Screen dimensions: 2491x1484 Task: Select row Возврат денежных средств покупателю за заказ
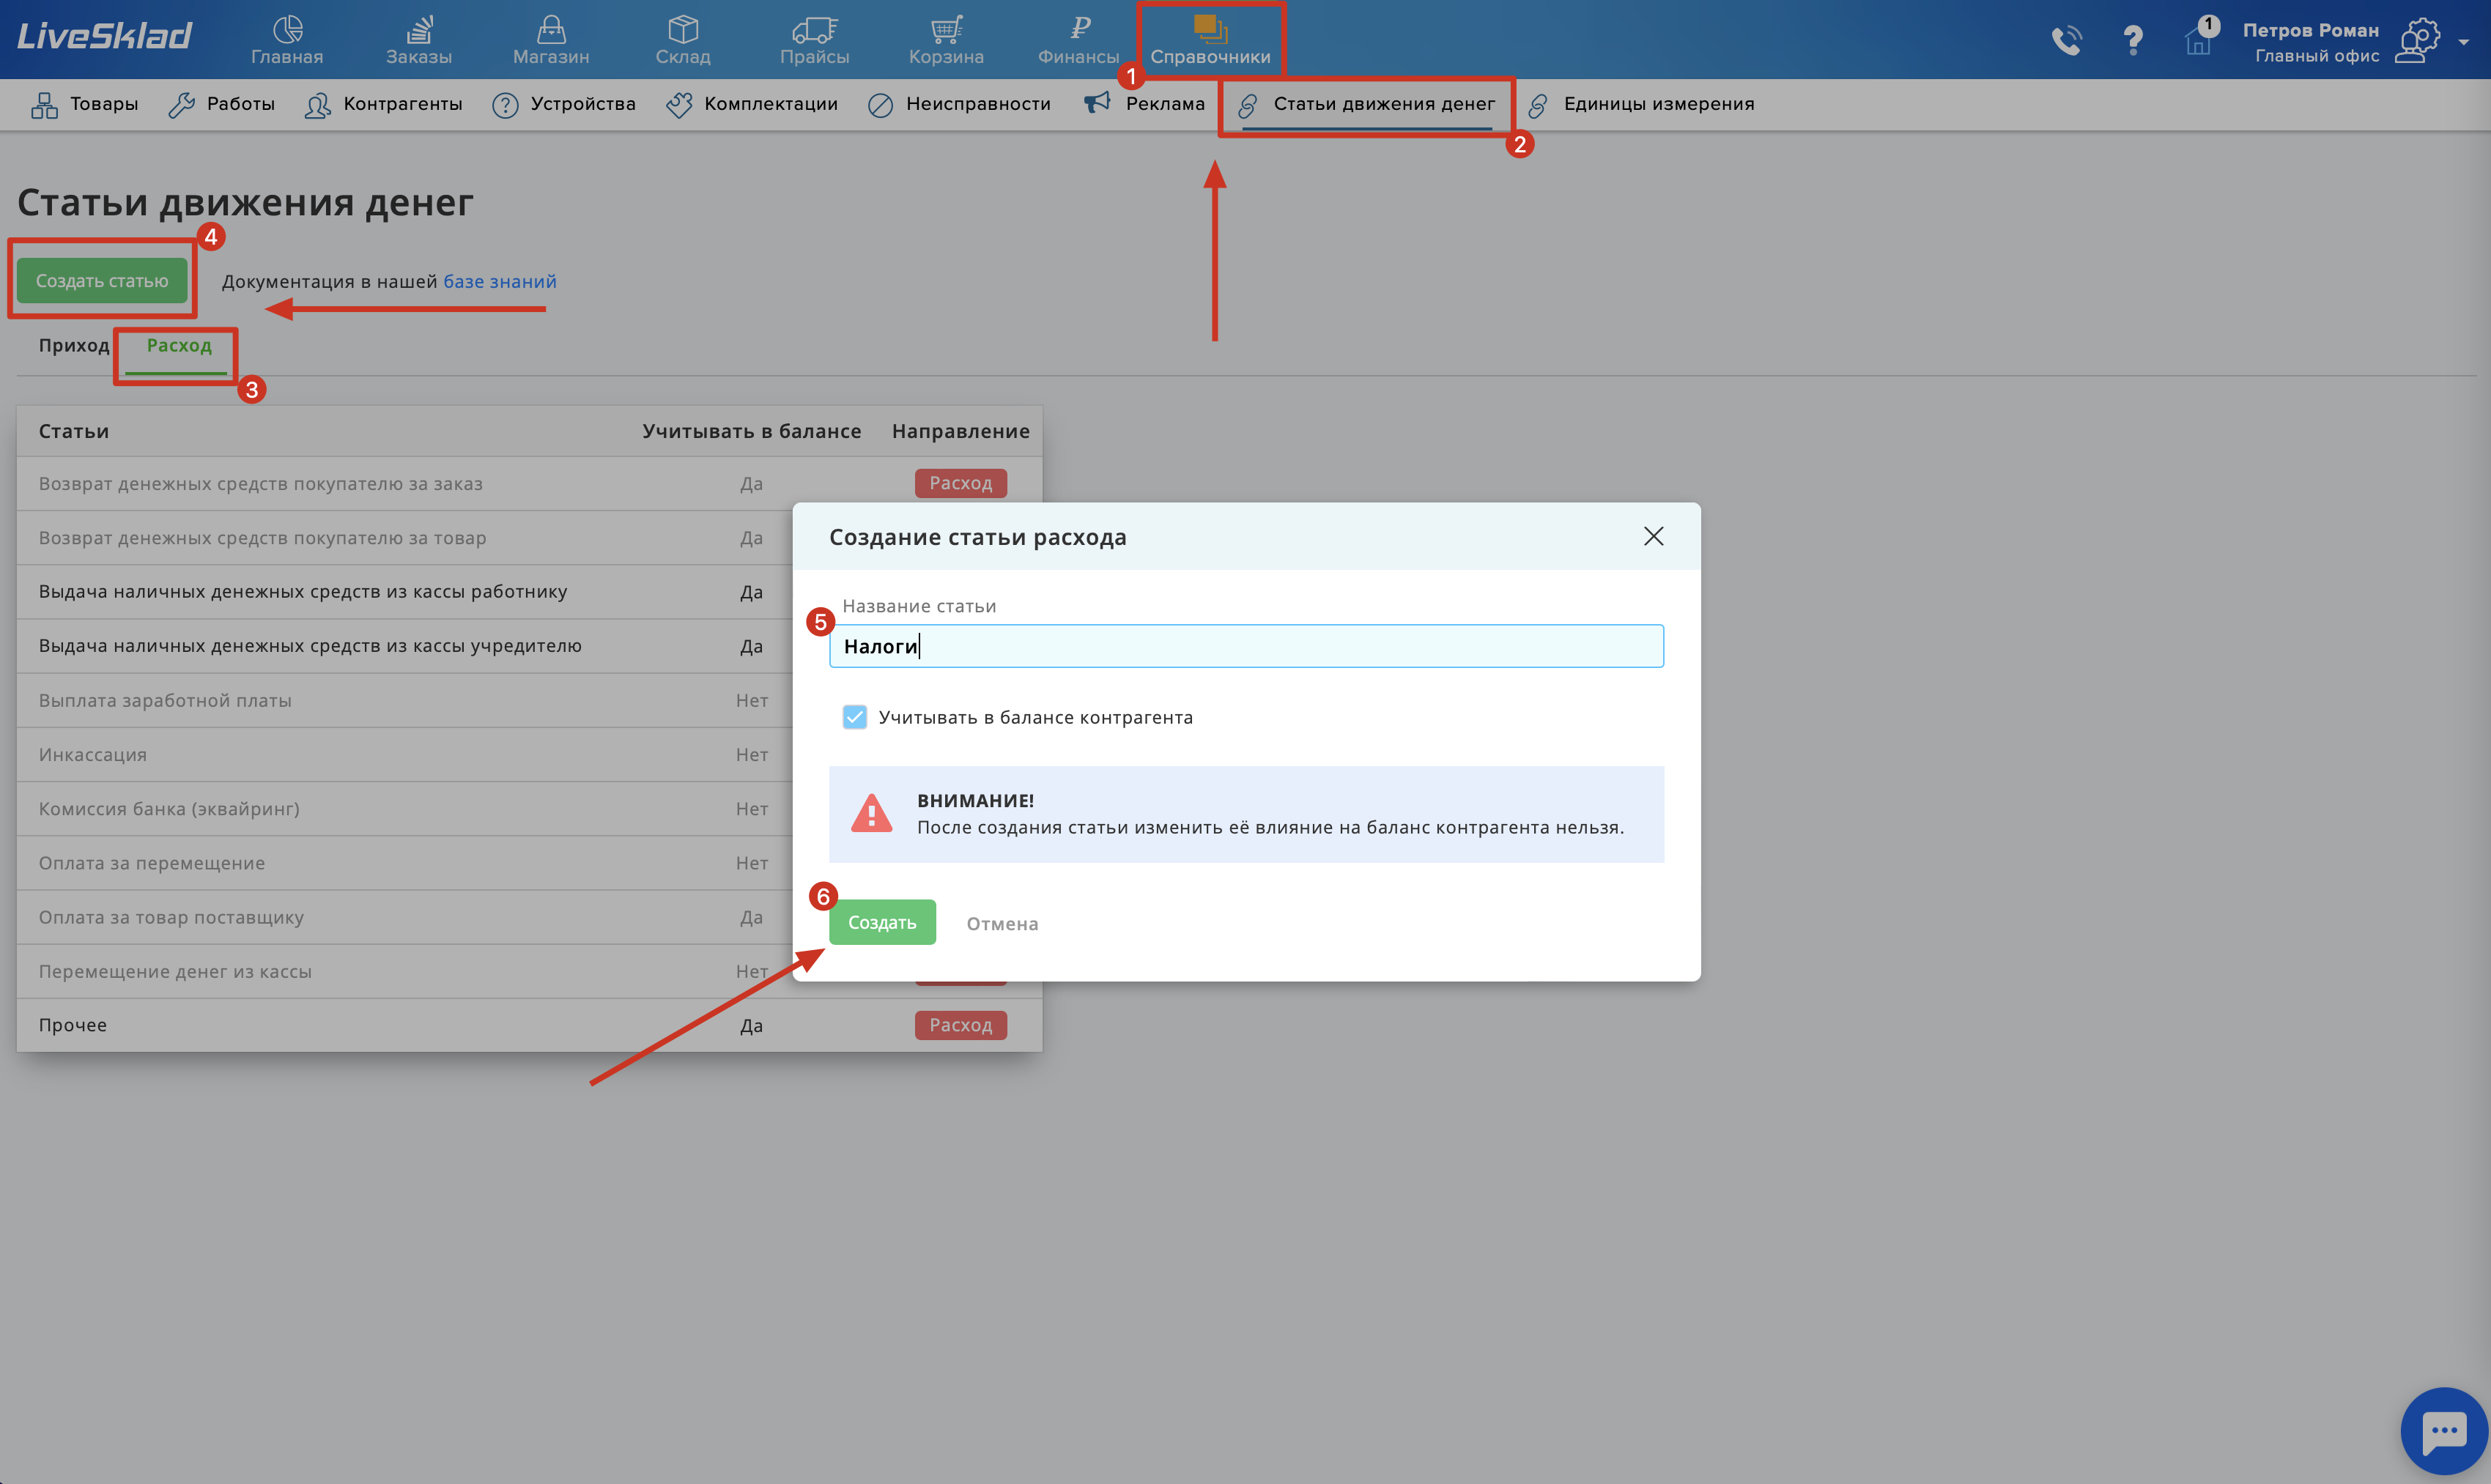click(x=529, y=484)
